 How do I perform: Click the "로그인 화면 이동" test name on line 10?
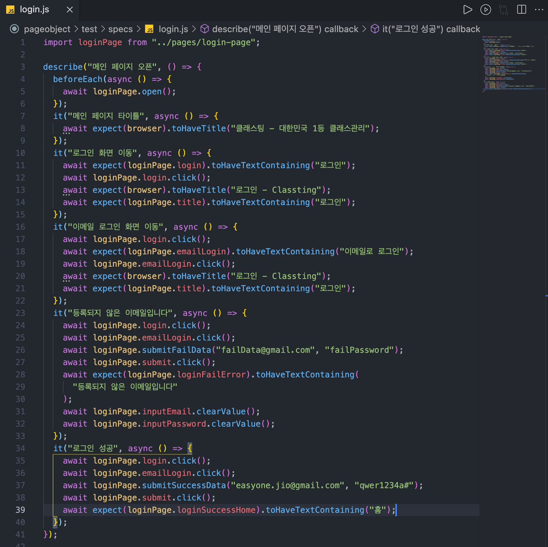click(103, 153)
